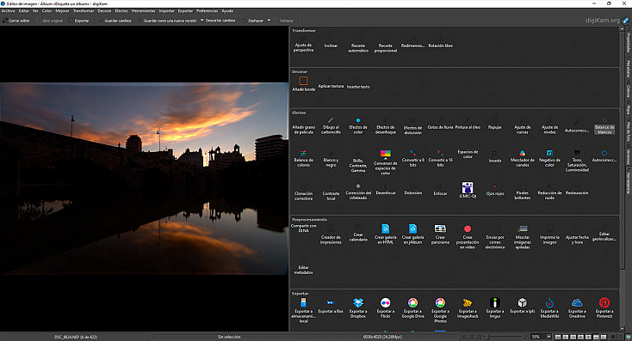The image size is (632, 341).
Task: Export to Dropbox
Action: (358, 308)
